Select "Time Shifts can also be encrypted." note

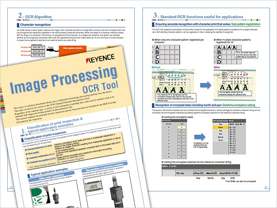point(240,181)
